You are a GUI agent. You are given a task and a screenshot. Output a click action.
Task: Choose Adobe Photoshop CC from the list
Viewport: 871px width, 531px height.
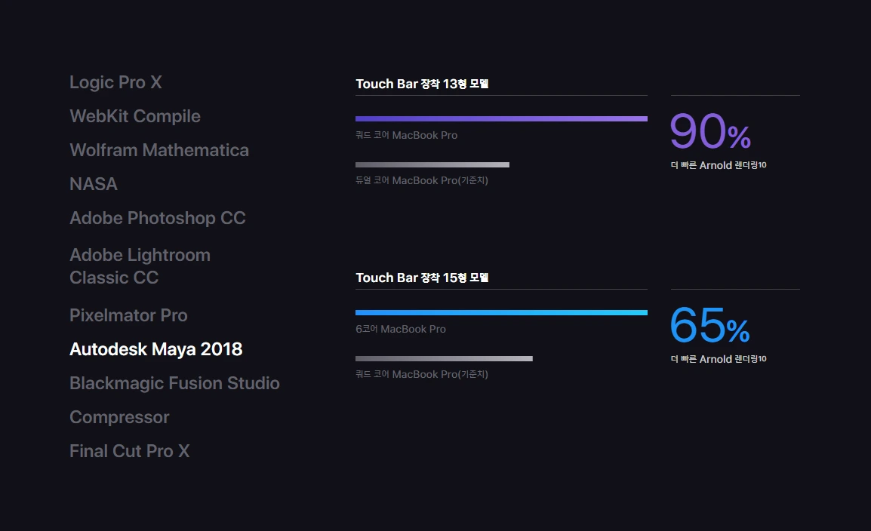tap(157, 218)
